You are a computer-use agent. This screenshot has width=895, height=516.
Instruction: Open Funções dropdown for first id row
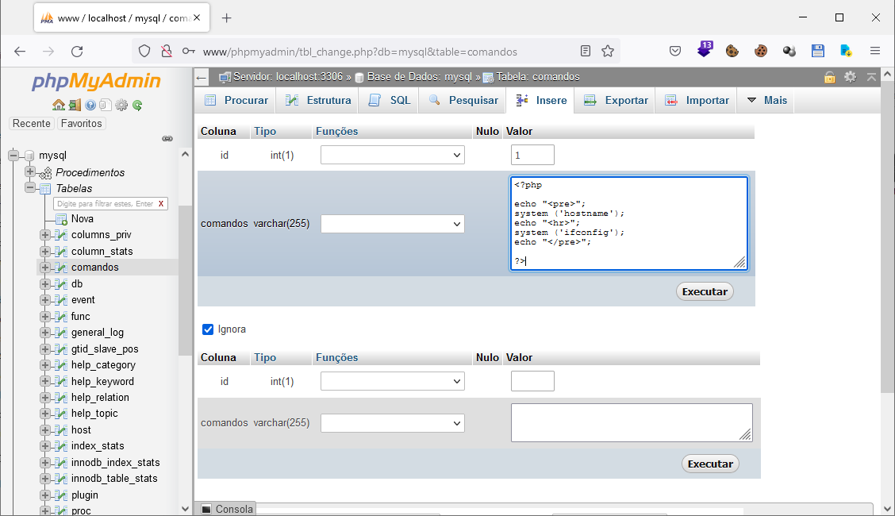(x=393, y=156)
